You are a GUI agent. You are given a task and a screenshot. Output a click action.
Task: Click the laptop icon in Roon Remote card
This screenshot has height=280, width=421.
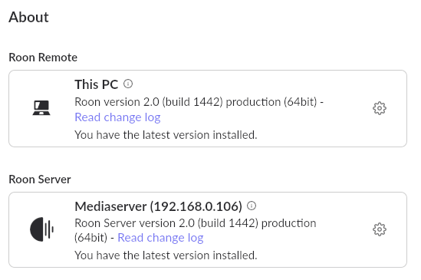tap(41, 108)
